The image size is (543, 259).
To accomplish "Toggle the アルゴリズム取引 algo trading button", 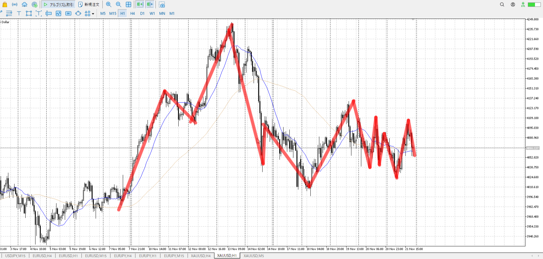I will pos(59,5).
